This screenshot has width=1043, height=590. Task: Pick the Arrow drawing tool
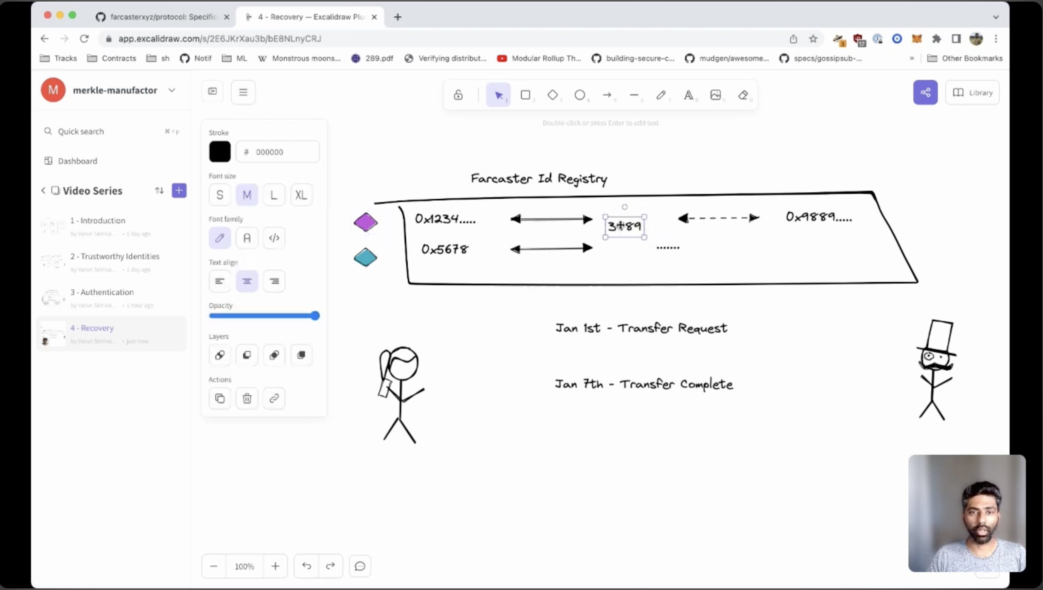[x=607, y=95]
